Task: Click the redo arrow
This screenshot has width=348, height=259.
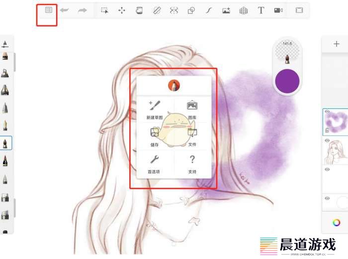Action: click(x=82, y=10)
